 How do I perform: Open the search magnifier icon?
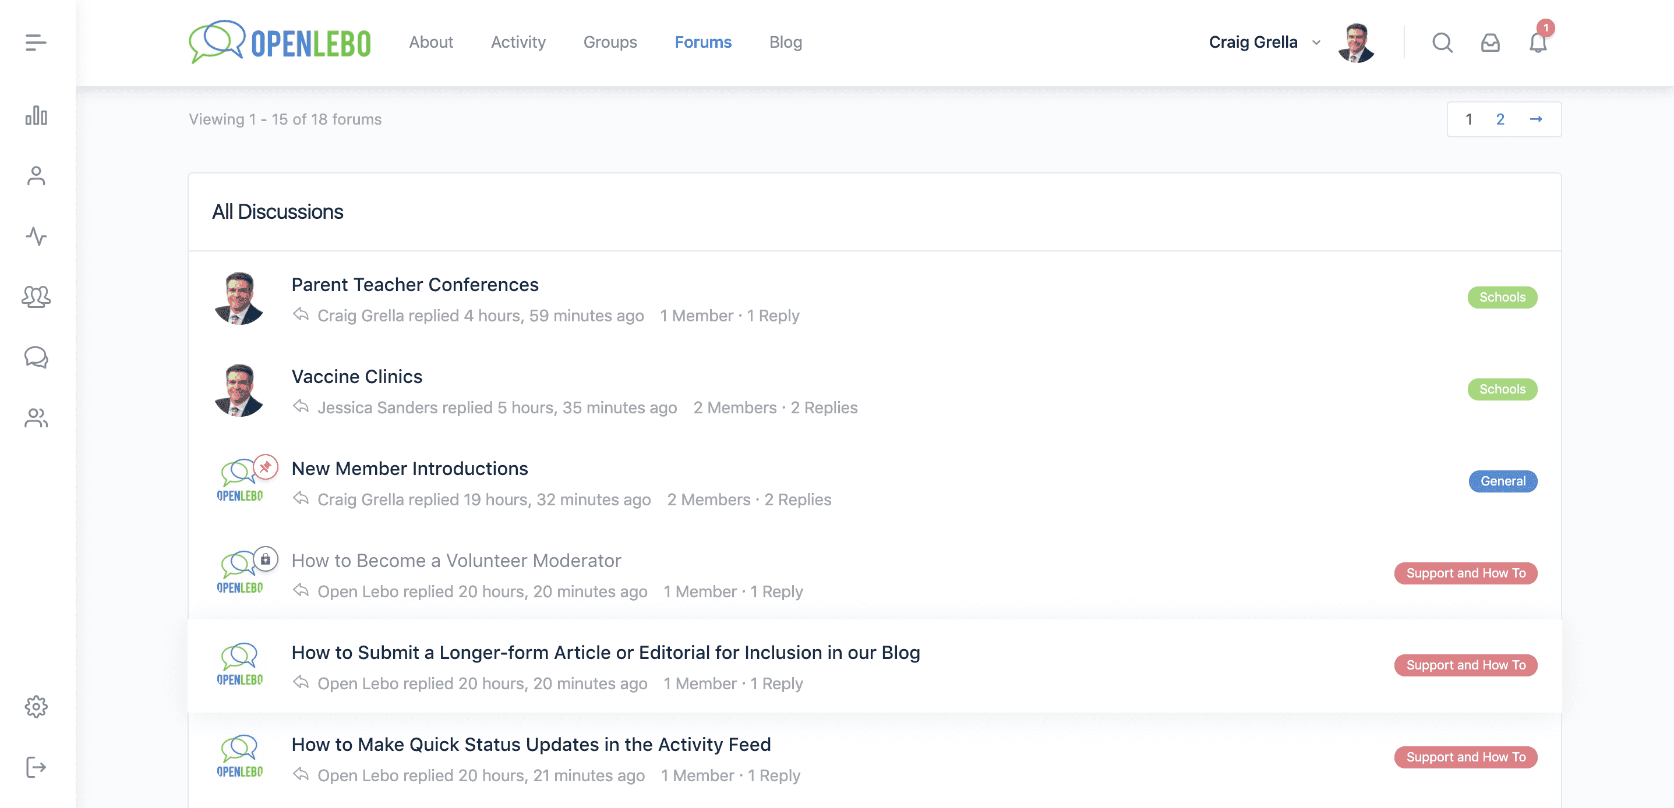(1442, 42)
